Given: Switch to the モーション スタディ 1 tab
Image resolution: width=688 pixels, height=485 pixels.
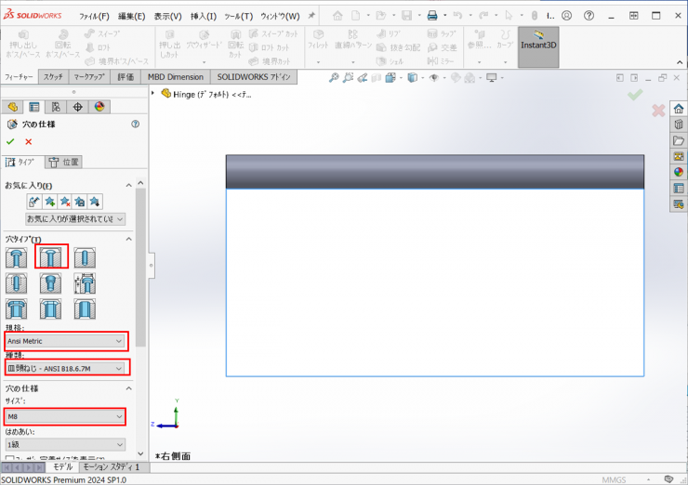Looking at the screenshot, I should pos(112,467).
